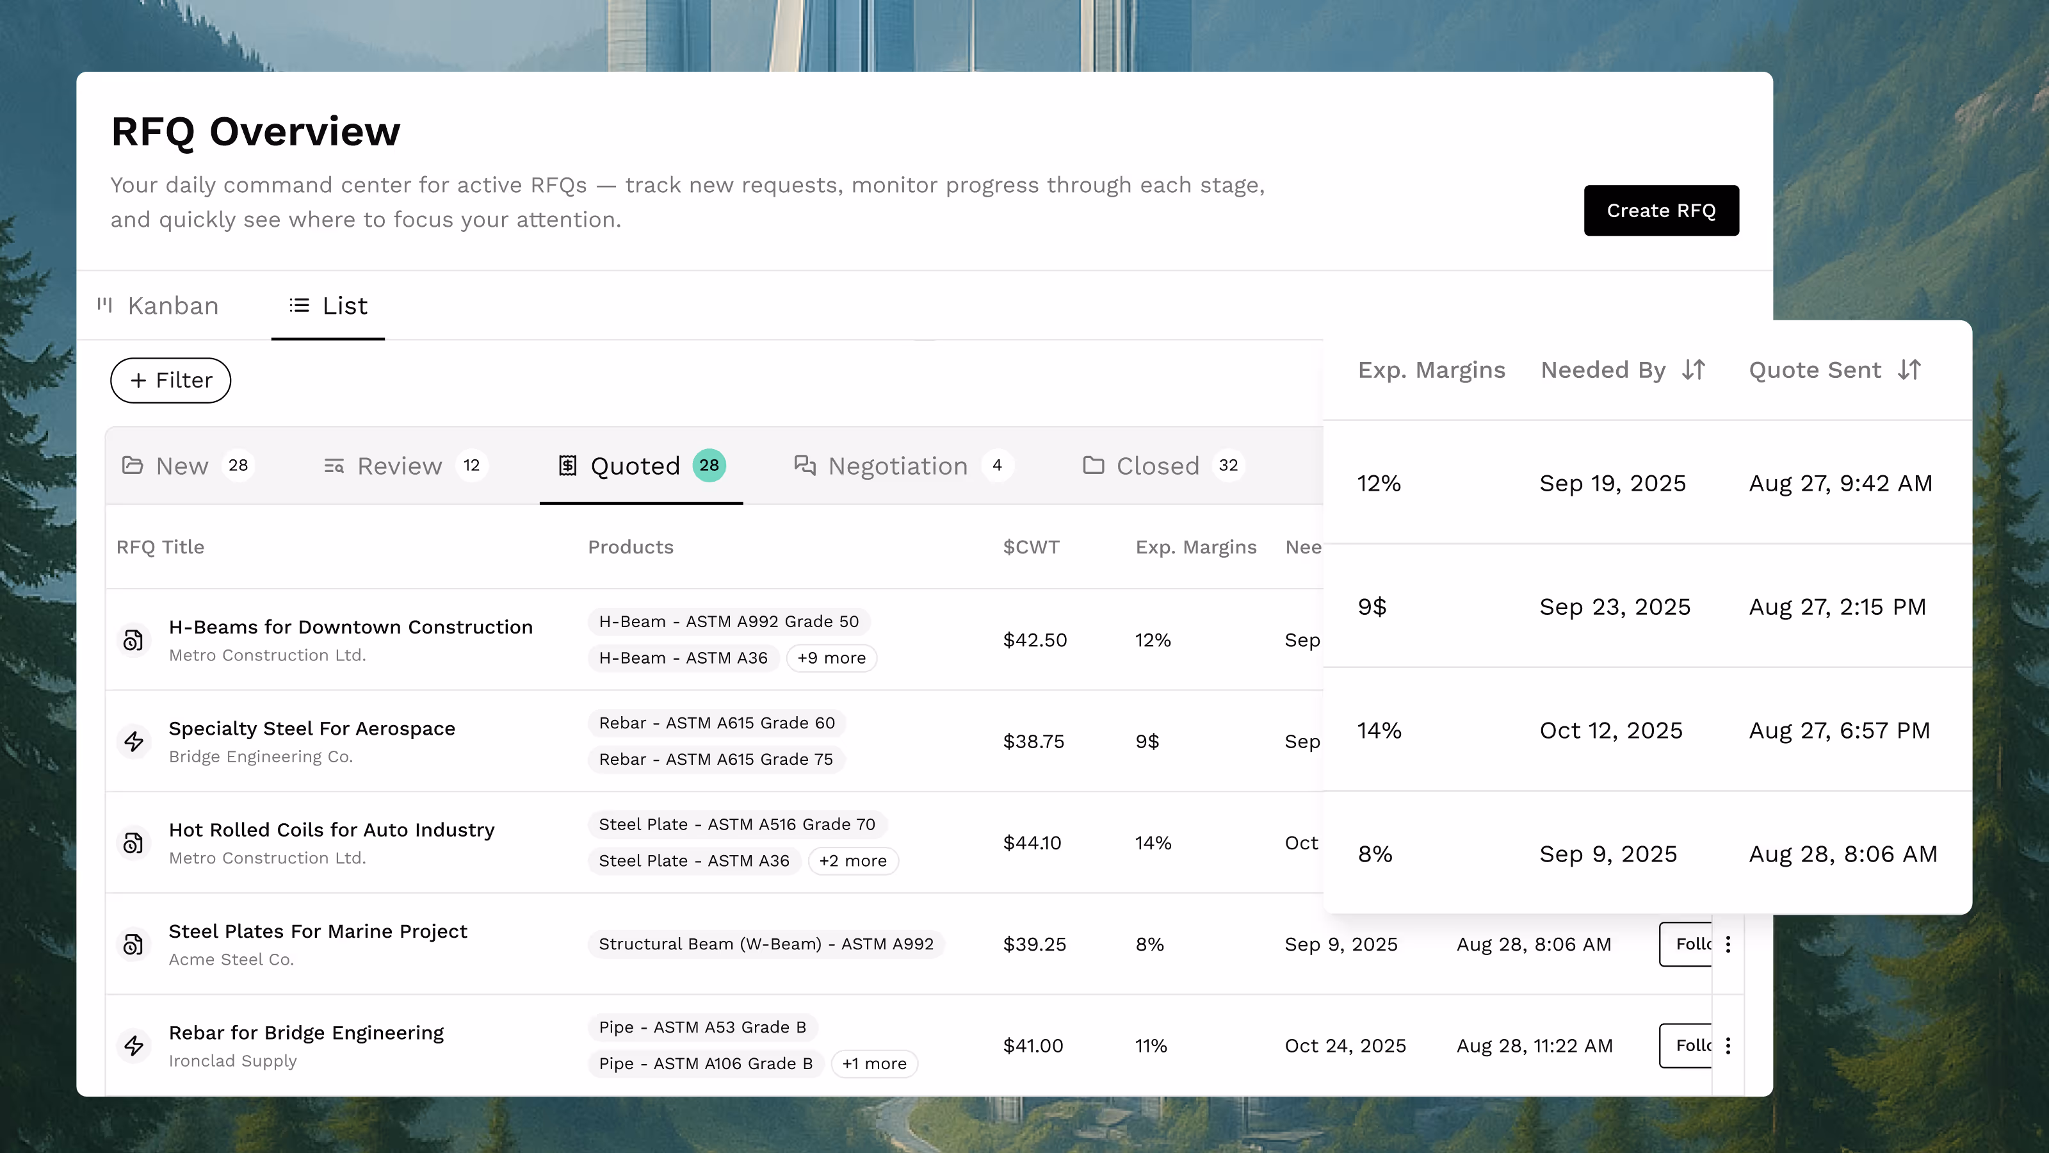The image size is (2049, 1153).
Task: Expand the +1 more products chip
Action: point(873,1064)
